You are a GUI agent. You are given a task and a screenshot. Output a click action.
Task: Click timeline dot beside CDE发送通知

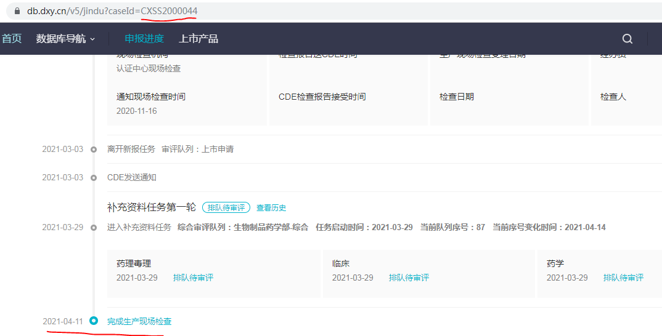(x=94, y=178)
